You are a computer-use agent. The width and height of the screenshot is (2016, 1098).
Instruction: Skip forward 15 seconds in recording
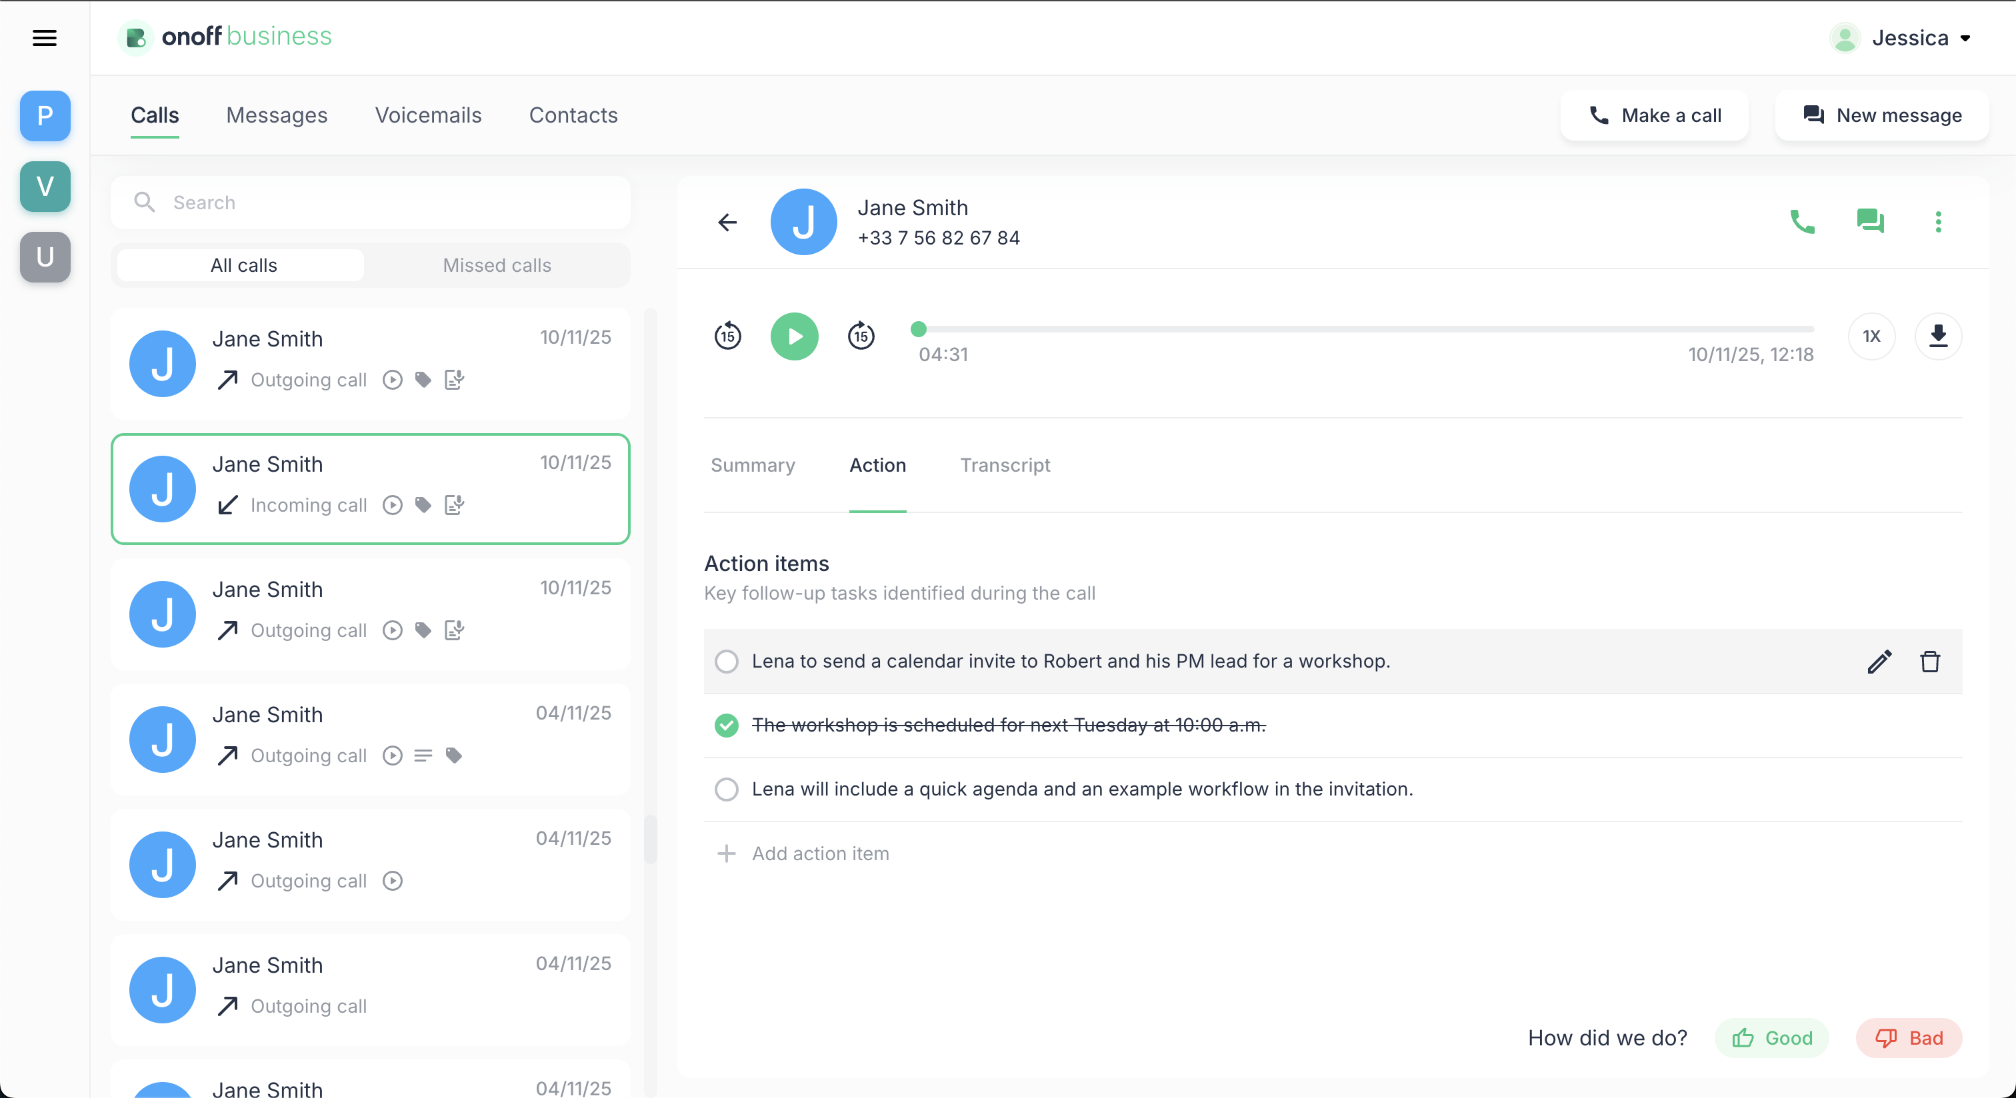tap(861, 336)
